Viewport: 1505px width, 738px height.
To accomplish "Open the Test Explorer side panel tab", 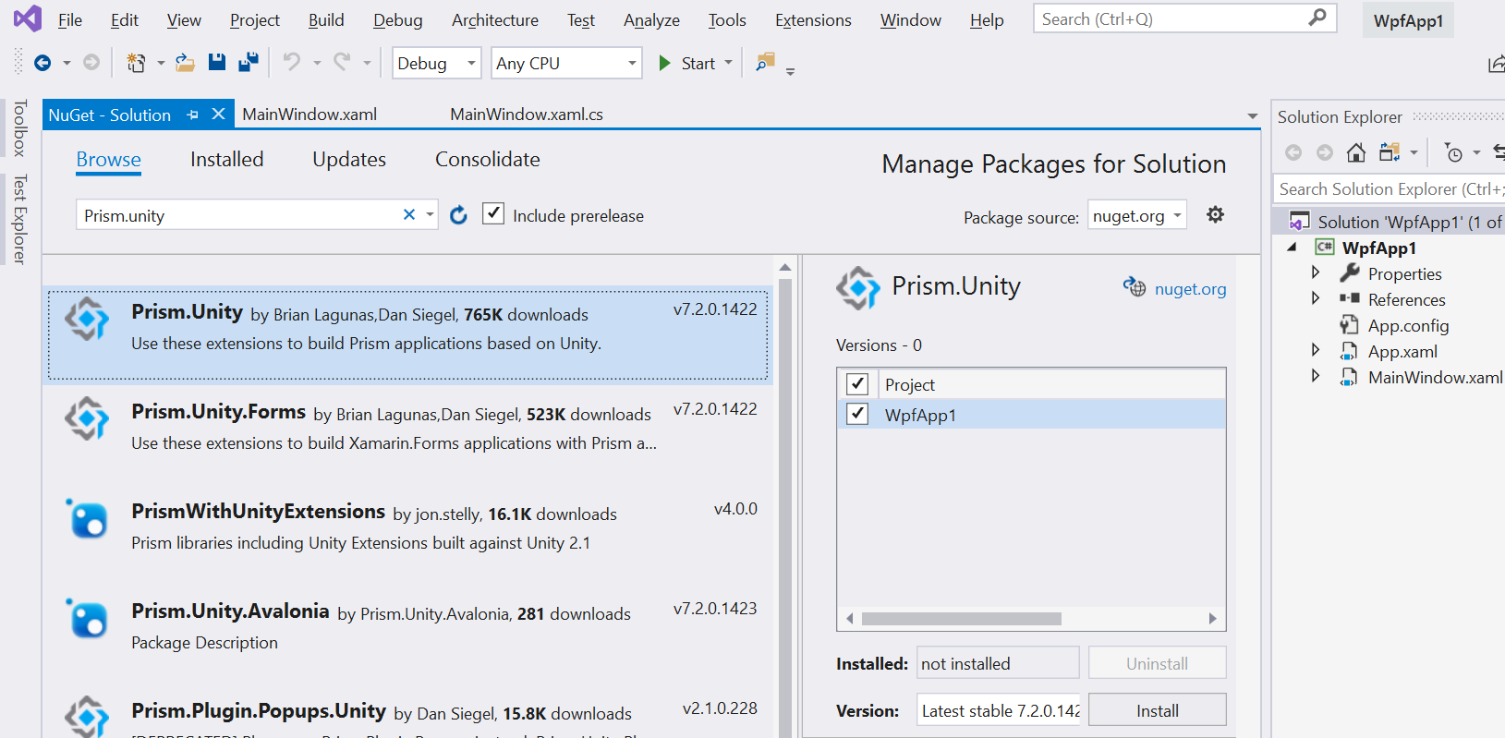I will (19, 219).
